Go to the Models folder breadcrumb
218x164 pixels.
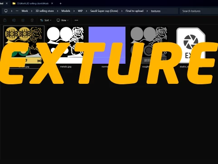66,11
